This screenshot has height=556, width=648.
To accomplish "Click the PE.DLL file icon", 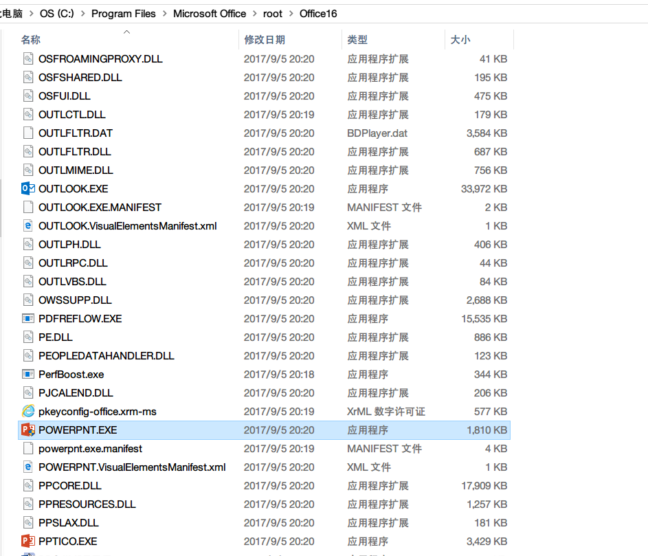I will [28, 337].
